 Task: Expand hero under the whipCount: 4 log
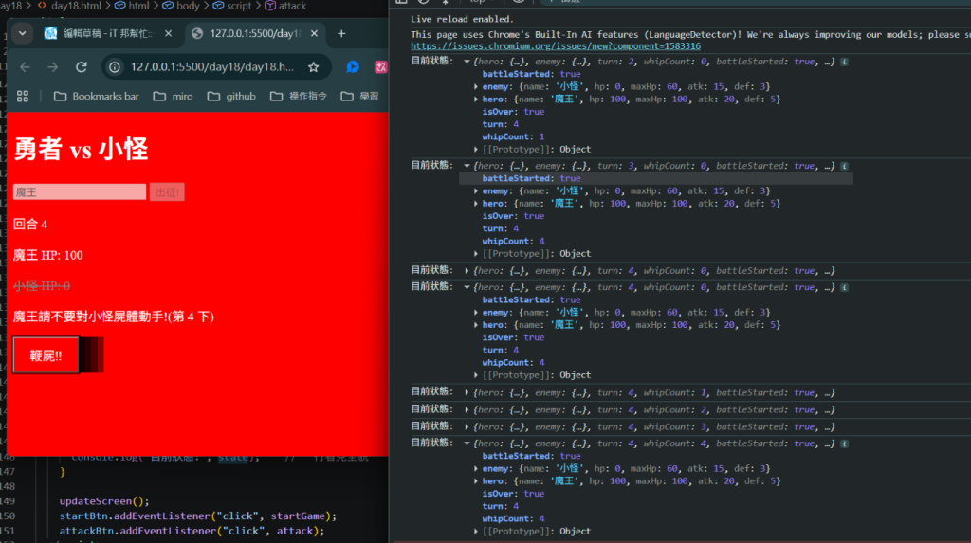click(x=476, y=481)
